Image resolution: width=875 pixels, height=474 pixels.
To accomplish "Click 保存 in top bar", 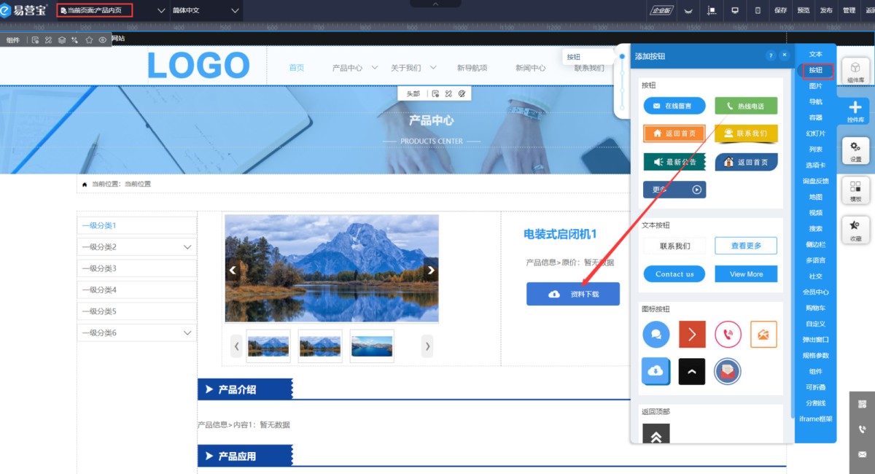I will 781,11.
